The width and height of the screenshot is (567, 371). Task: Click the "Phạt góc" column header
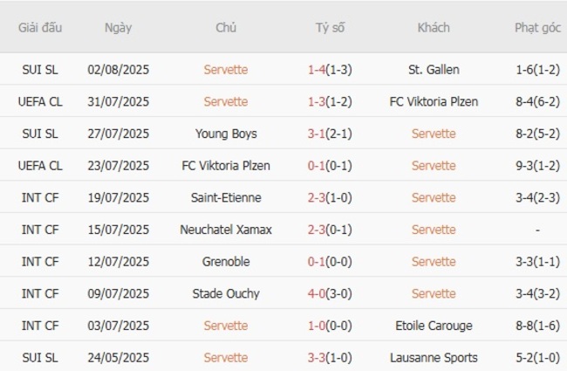click(537, 28)
